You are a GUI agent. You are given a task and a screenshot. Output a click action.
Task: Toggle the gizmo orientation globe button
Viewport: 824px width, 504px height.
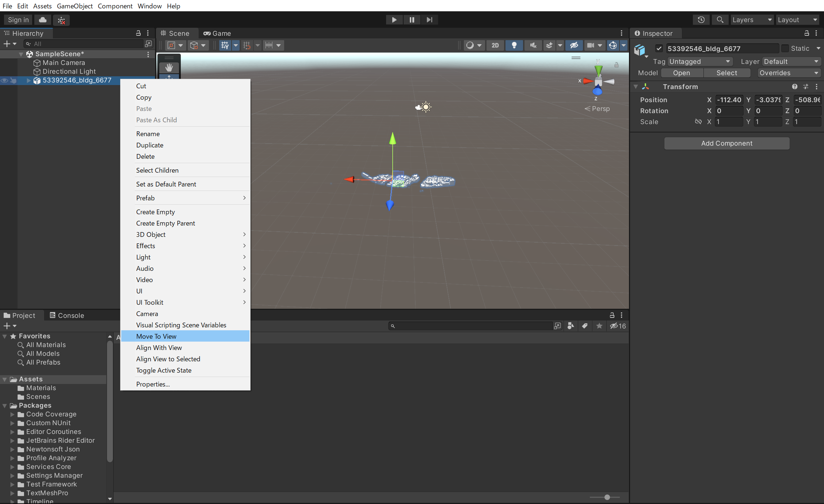(x=614, y=45)
